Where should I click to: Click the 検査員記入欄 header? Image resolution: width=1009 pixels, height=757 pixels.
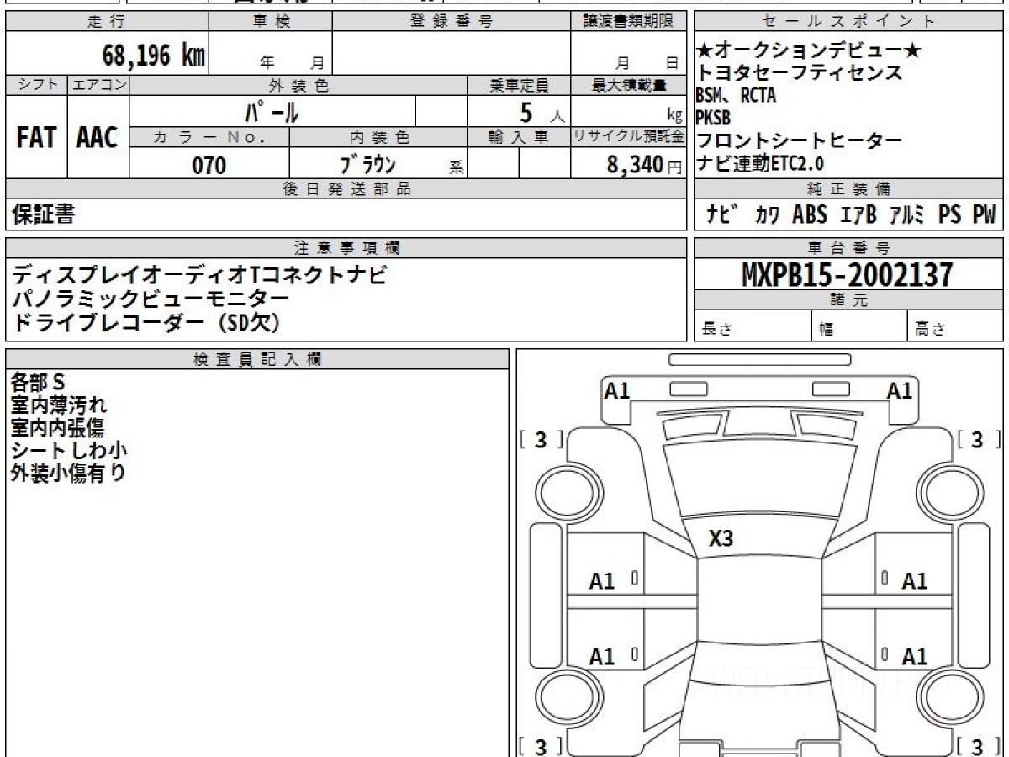tap(257, 358)
